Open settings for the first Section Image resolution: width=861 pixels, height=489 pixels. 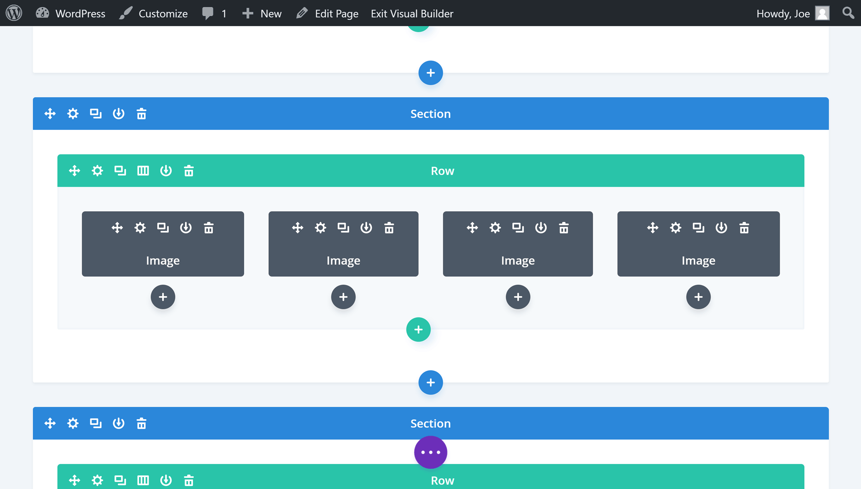73,114
